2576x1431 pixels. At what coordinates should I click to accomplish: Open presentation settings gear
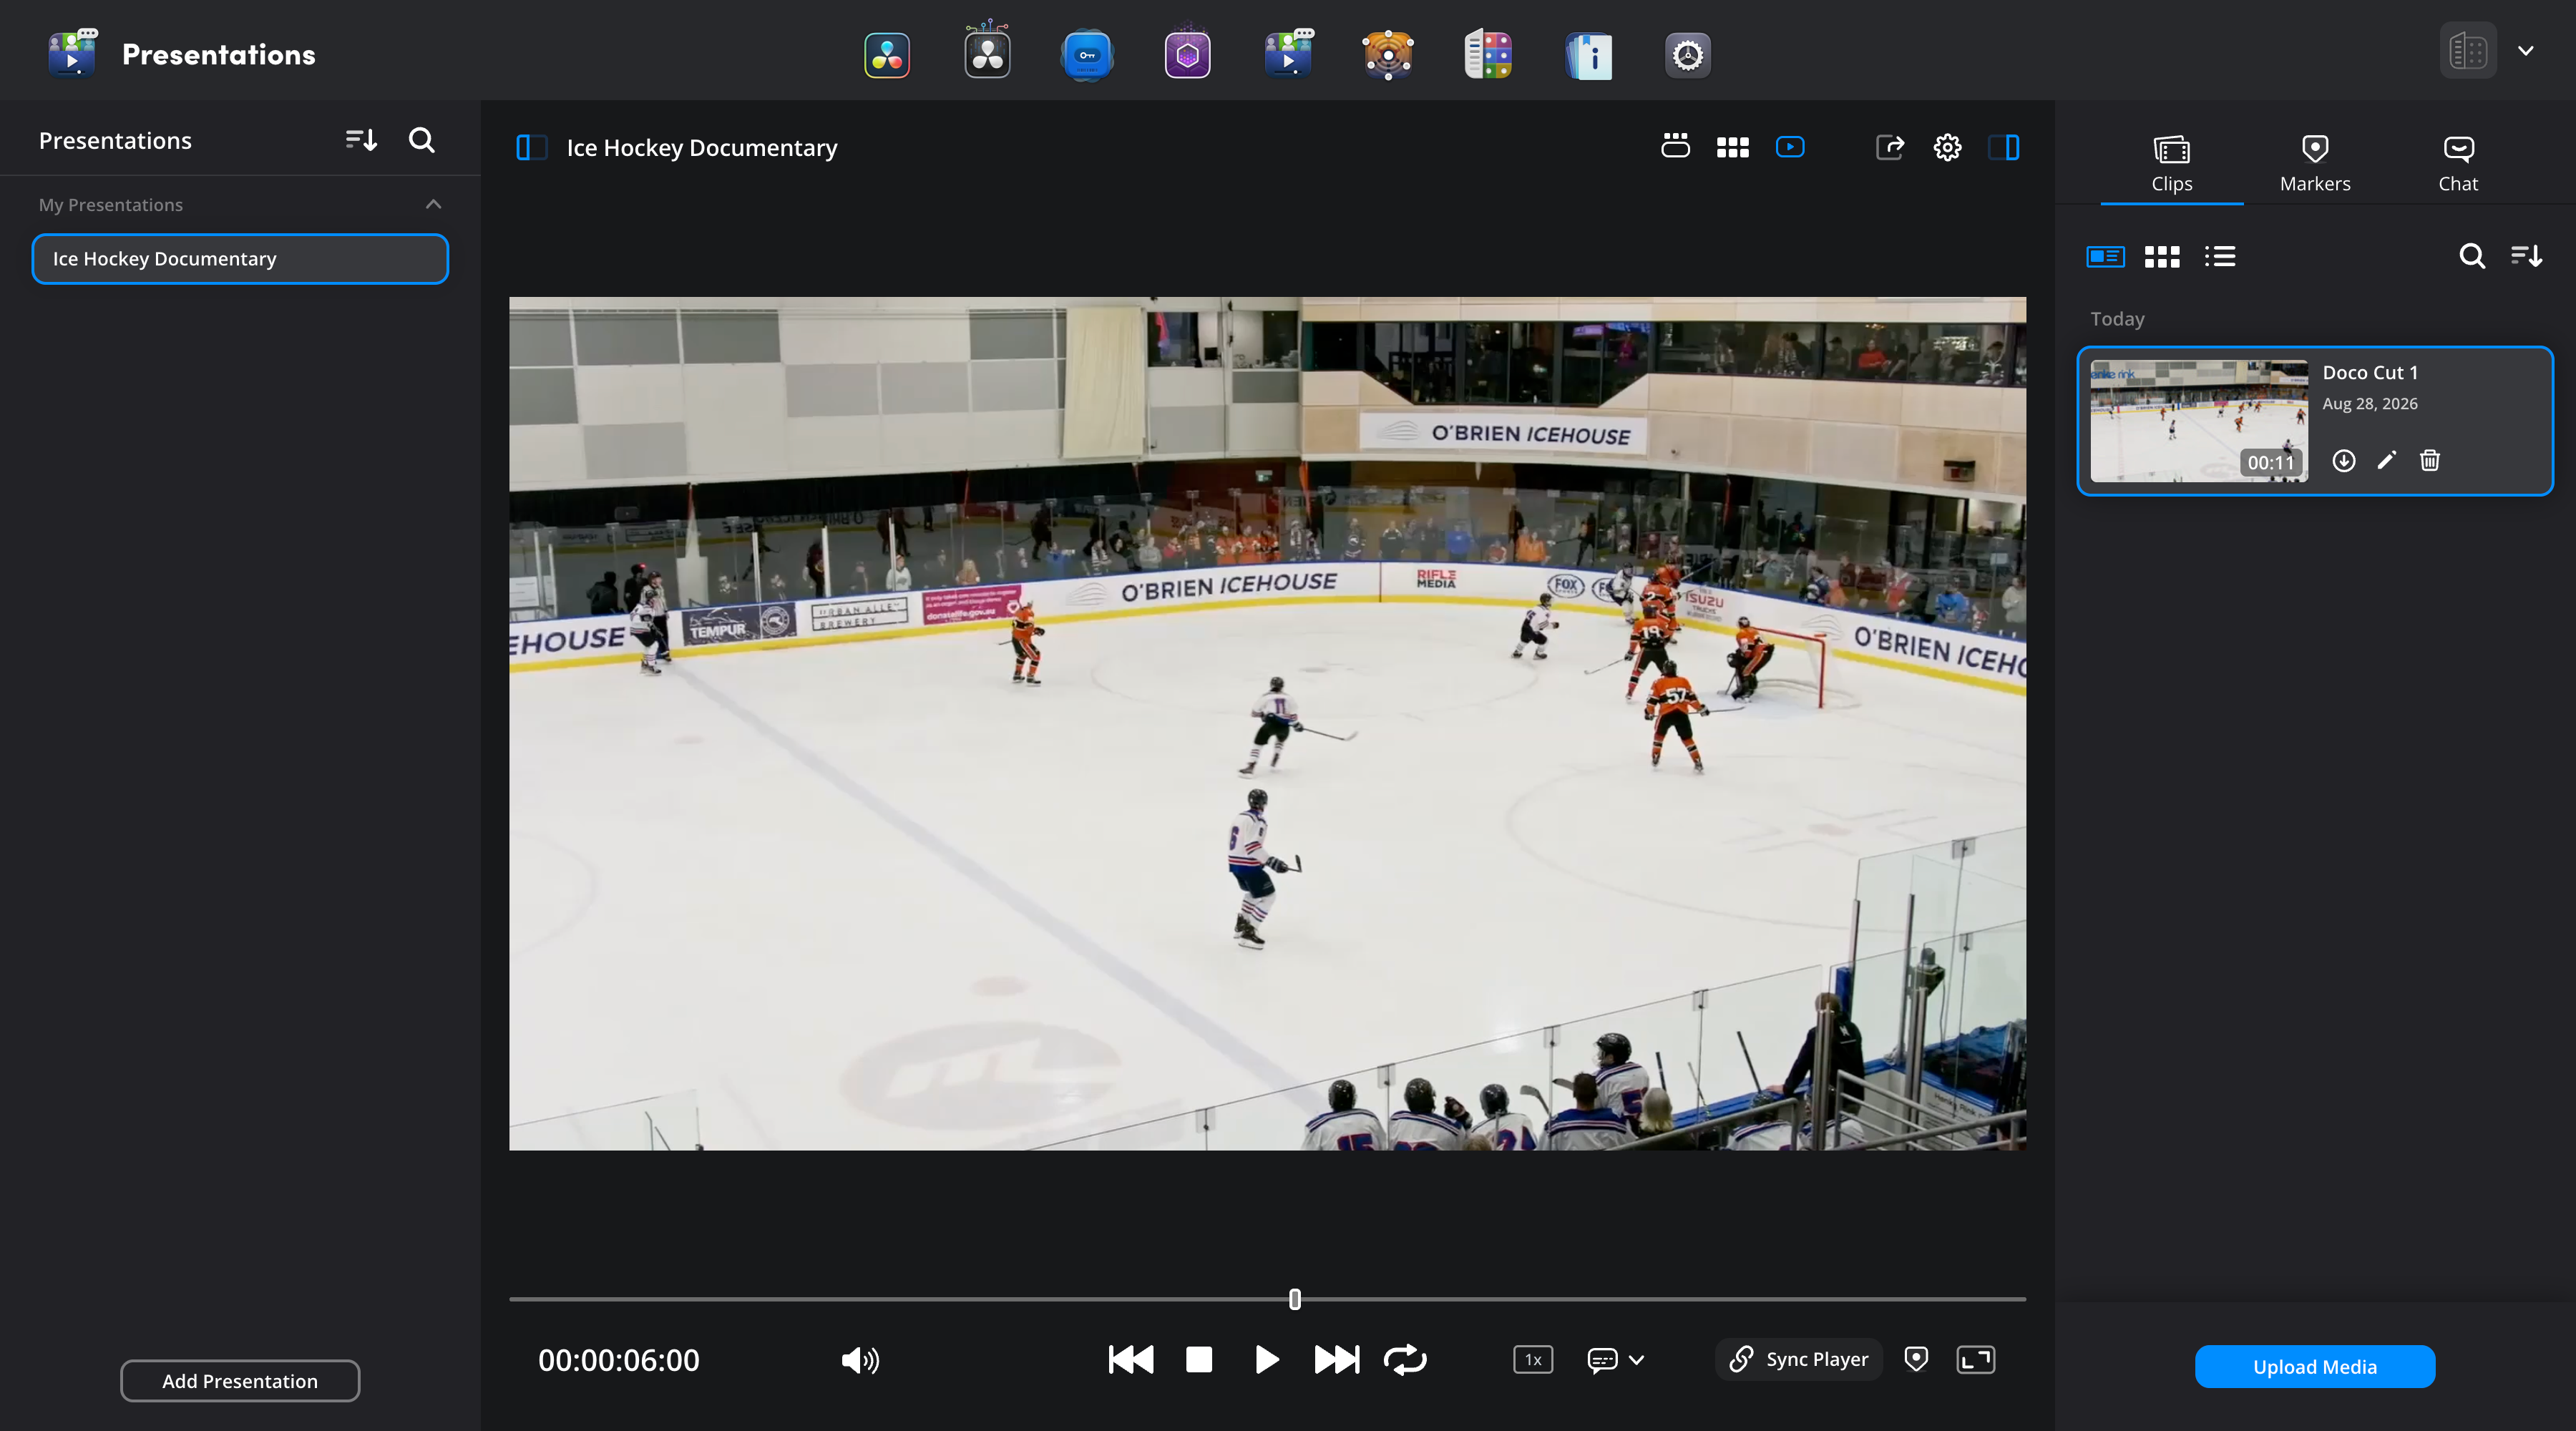(1947, 148)
